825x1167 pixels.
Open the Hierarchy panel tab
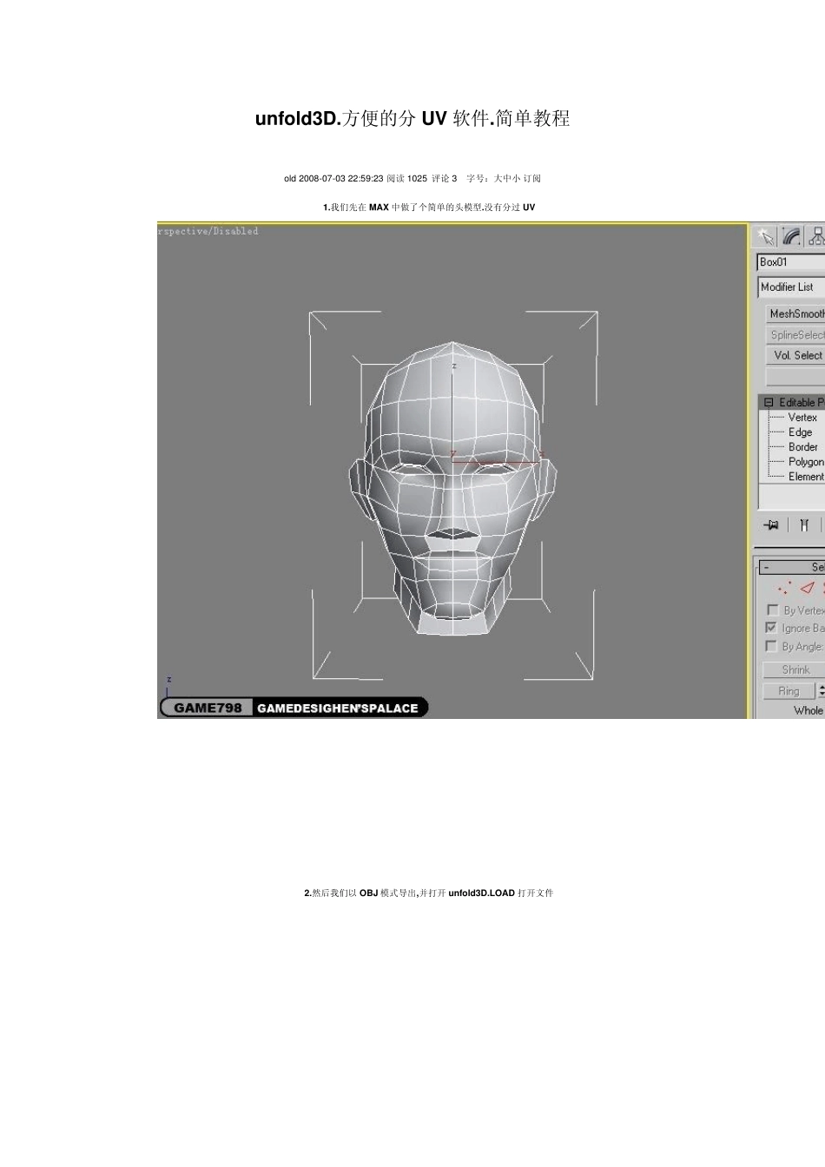pos(815,237)
